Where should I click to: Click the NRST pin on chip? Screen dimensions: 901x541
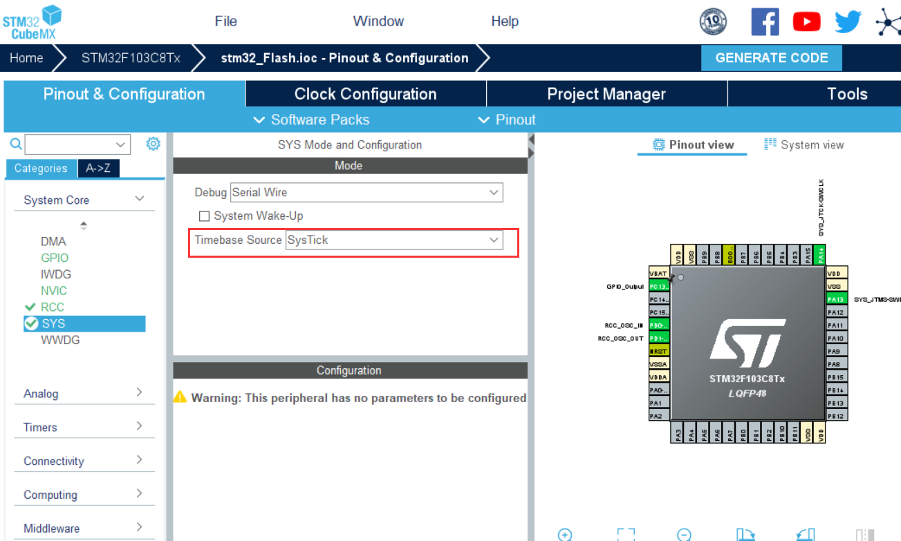[x=659, y=351]
